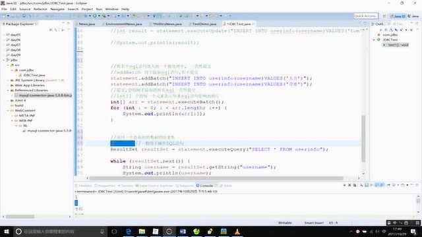Collapse the WebContent folder tree node
This screenshot has width=422, height=237.
(x=8, y=111)
